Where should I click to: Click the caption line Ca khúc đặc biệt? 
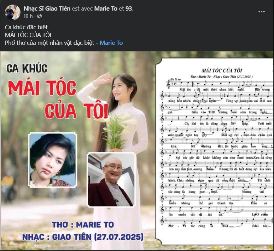26,27
